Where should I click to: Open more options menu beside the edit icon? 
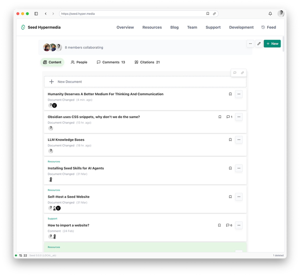point(250,44)
